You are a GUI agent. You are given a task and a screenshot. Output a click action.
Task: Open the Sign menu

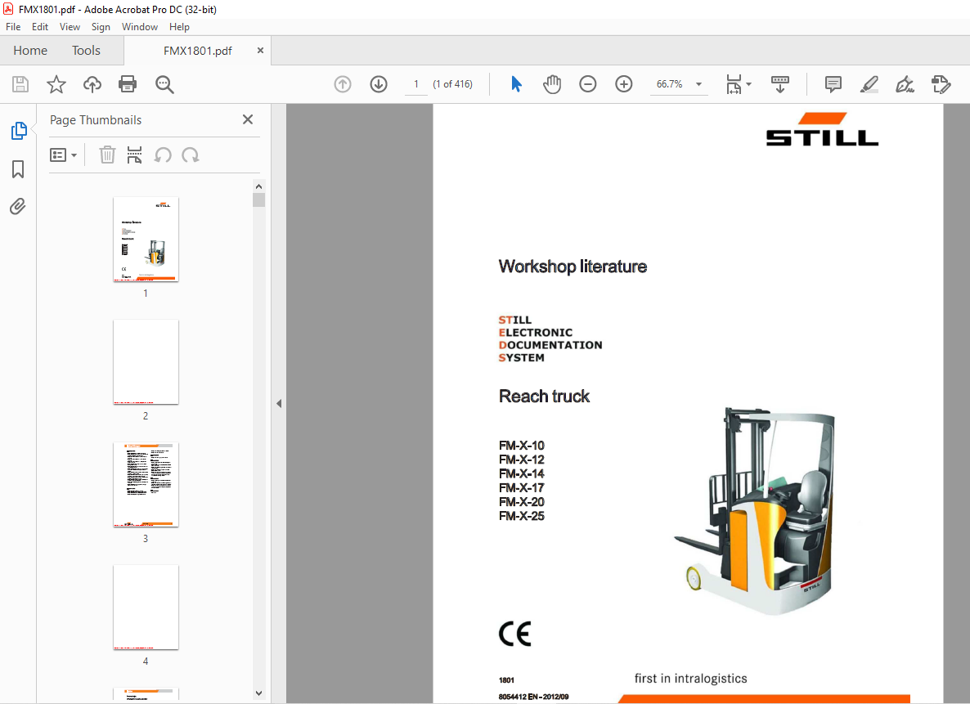pyautogui.click(x=101, y=27)
